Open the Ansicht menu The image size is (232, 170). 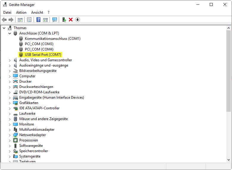click(x=37, y=12)
